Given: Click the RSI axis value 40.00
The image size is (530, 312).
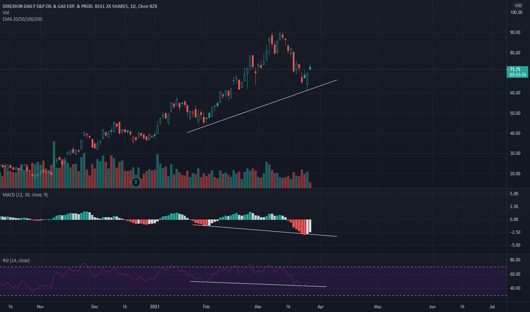Looking at the screenshot, I should (x=515, y=288).
